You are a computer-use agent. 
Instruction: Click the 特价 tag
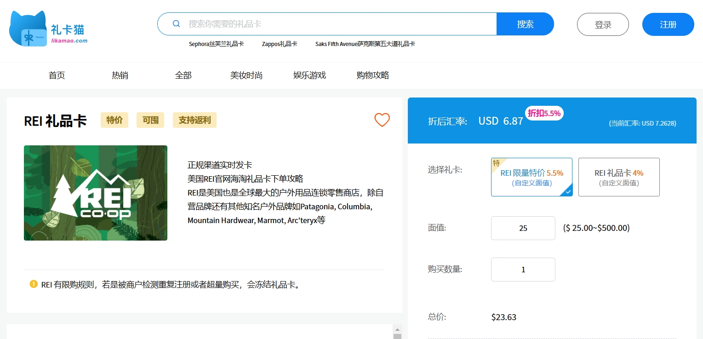pyautogui.click(x=114, y=120)
